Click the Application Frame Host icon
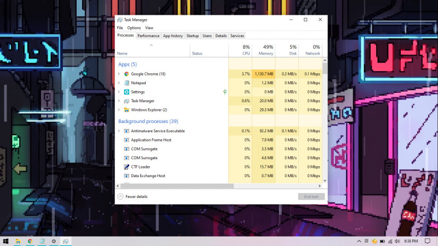 [x=126, y=140]
